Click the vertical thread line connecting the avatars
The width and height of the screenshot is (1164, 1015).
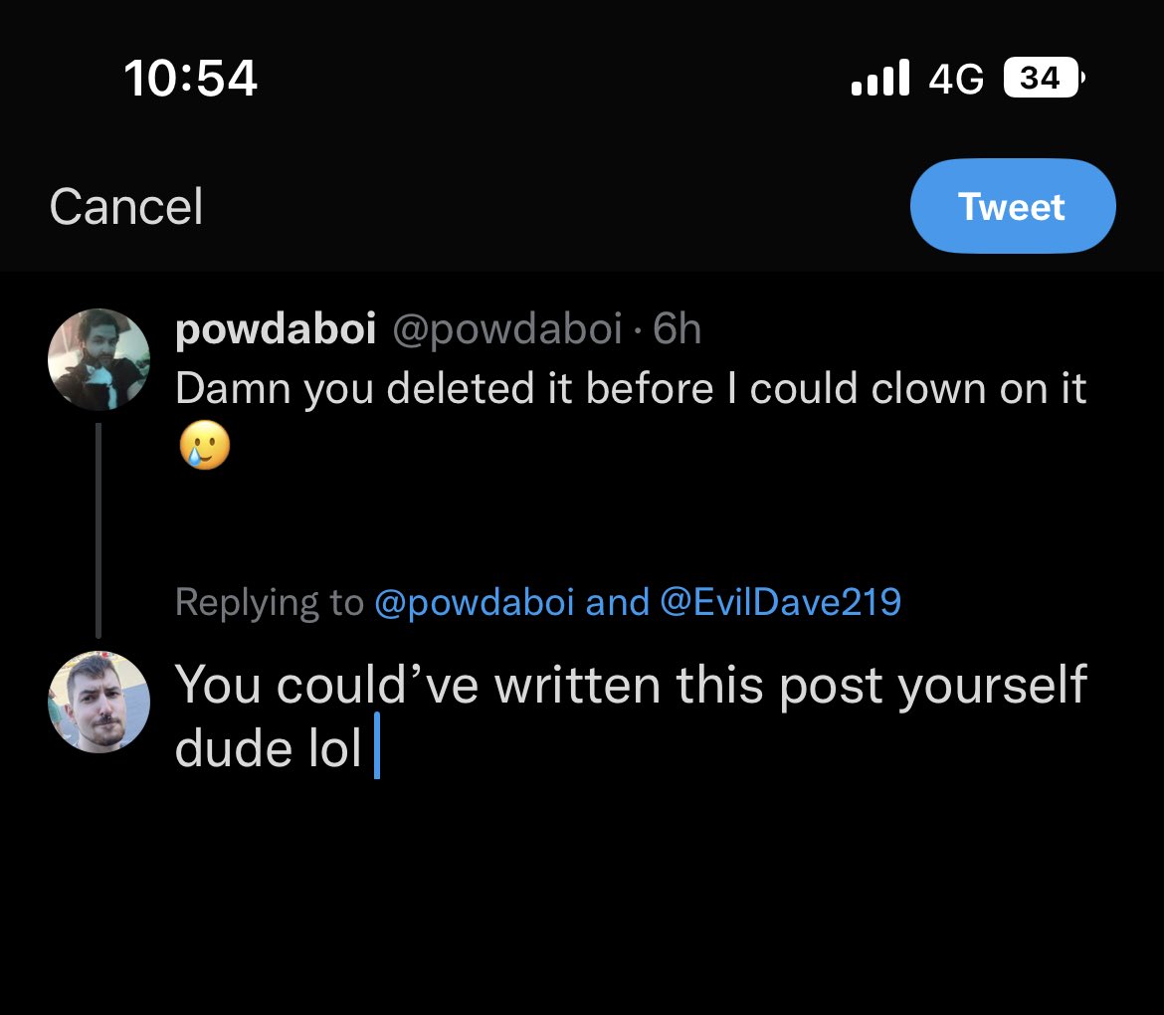tap(98, 529)
